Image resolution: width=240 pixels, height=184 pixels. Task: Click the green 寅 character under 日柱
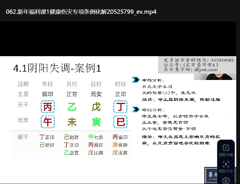pos(96,122)
